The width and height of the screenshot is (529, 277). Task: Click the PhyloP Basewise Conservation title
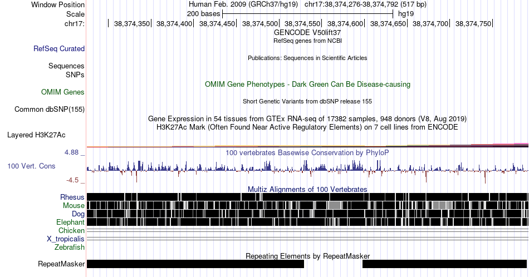[x=307, y=152]
